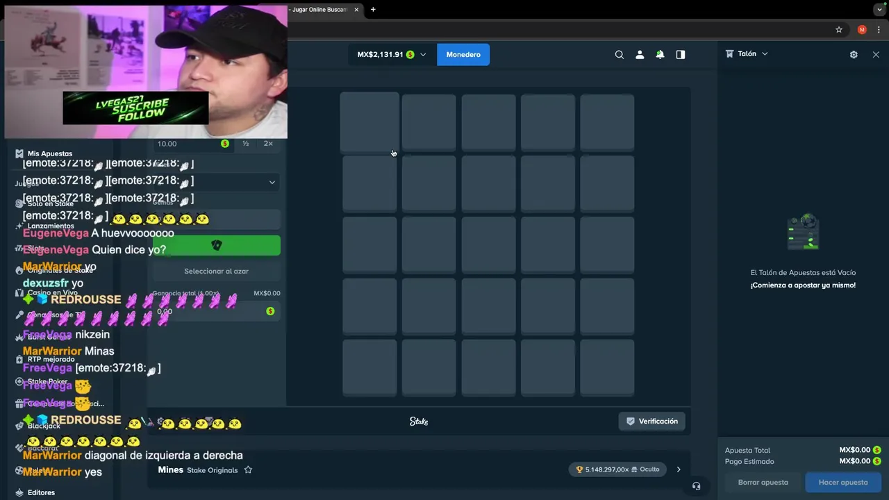Halve the bet with the ½ button

click(246, 144)
